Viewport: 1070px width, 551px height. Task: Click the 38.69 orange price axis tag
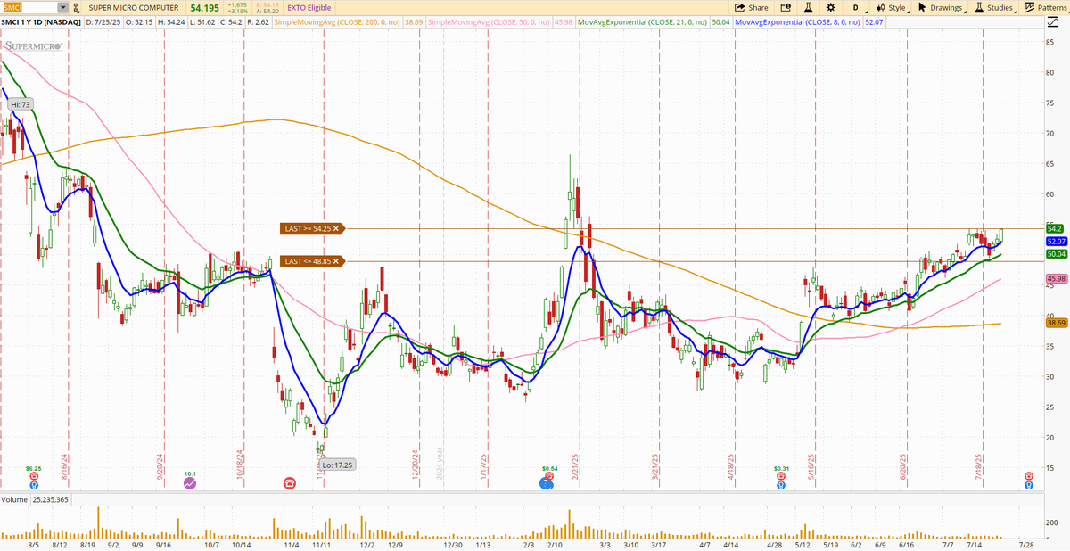(x=1057, y=323)
